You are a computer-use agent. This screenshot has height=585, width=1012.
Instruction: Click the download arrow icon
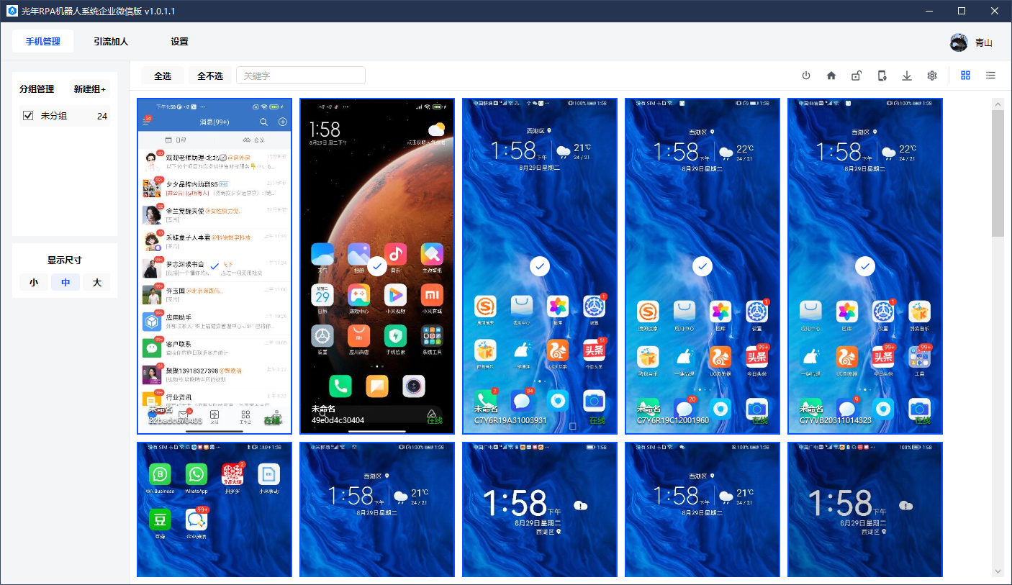tap(907, 76)
